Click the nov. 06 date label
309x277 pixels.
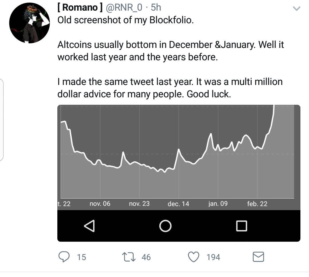click(x=100, y=204)
